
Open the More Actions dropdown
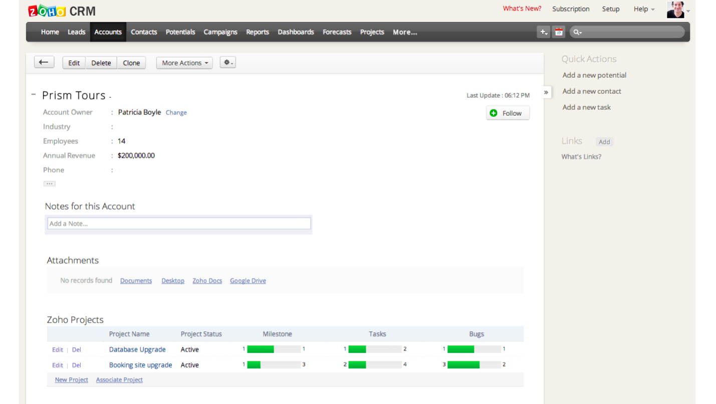[x=184, y=63]
